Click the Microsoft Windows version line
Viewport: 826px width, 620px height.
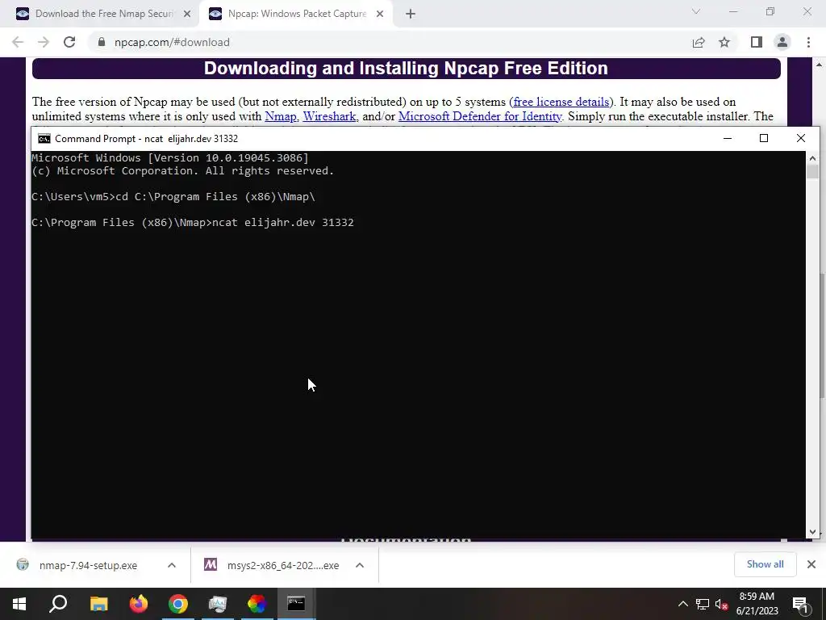pyautogui.click(x=170, y=157)
